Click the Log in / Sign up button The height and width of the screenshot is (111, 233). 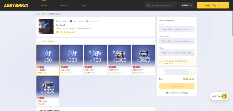tap(213, 5)
